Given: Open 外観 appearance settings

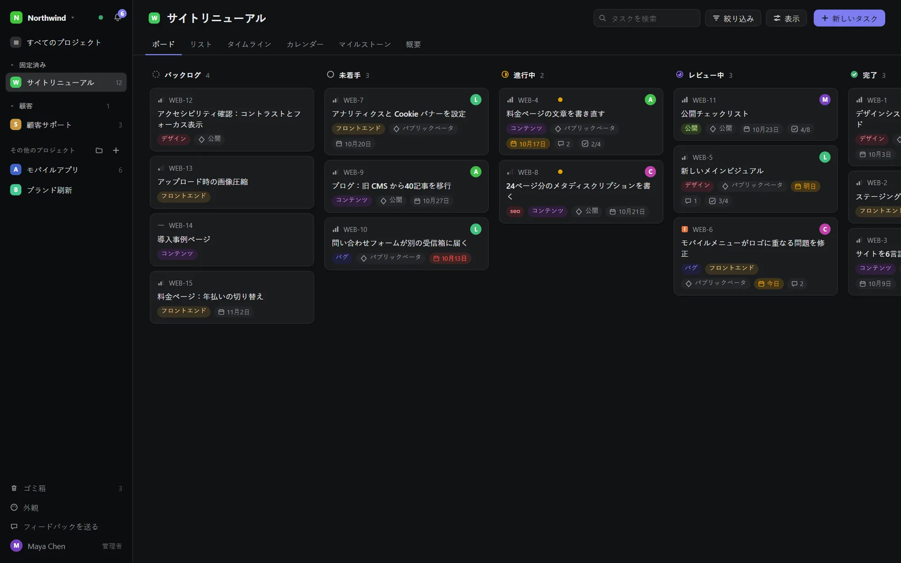Looking at the screenshot, I should point(66,508).
